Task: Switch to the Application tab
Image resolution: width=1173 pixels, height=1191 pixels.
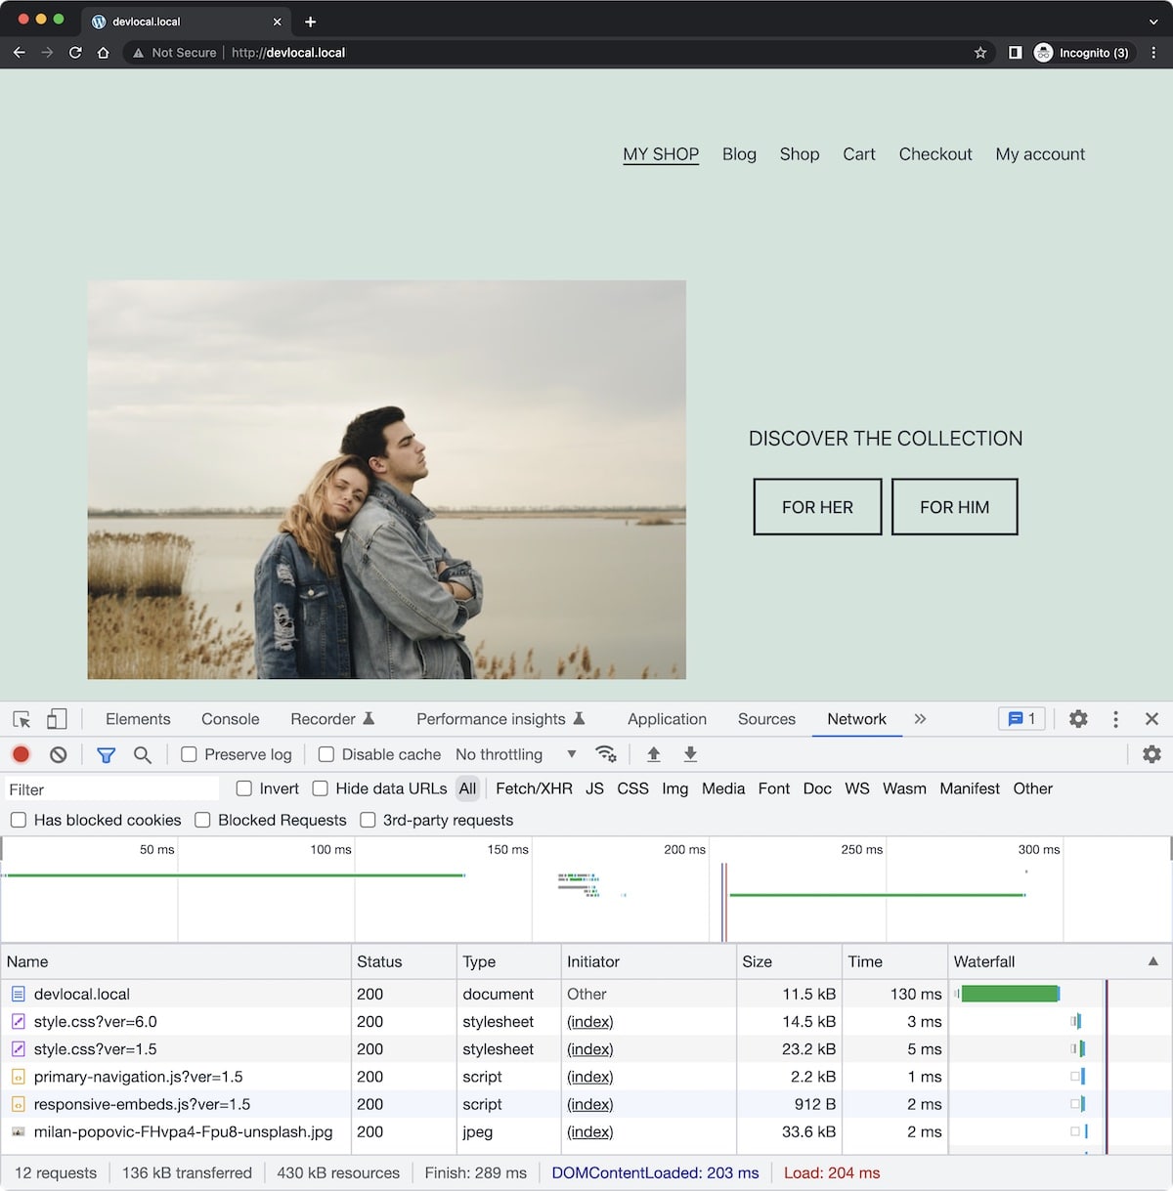Action: tap(667, 719)
